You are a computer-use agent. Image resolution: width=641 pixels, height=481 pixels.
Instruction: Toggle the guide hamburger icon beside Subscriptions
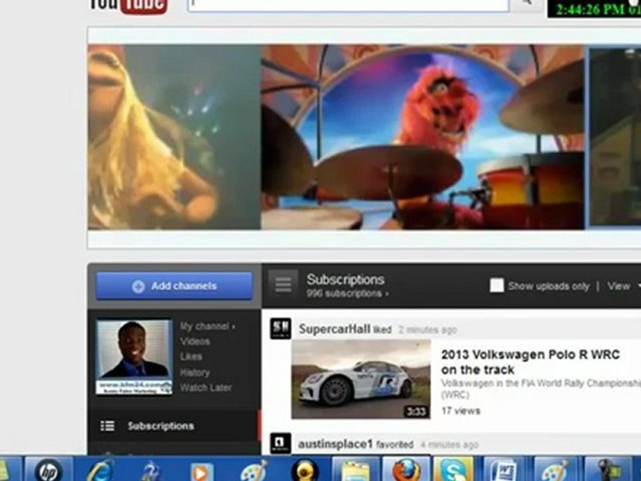pyautogui.click(x=283, y=284)
